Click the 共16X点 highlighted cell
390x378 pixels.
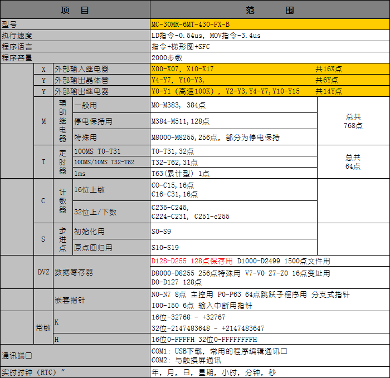pyautogui.click(x=329, y=69)
